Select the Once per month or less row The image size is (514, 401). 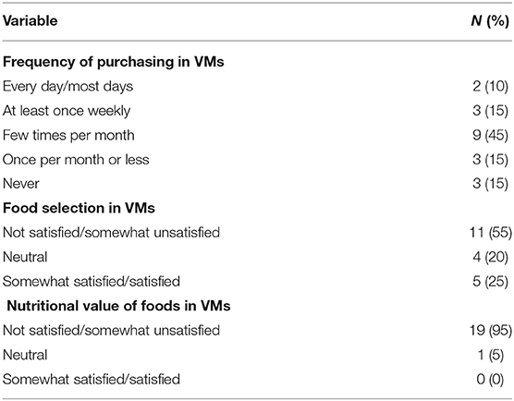click(x=257, y=160)
